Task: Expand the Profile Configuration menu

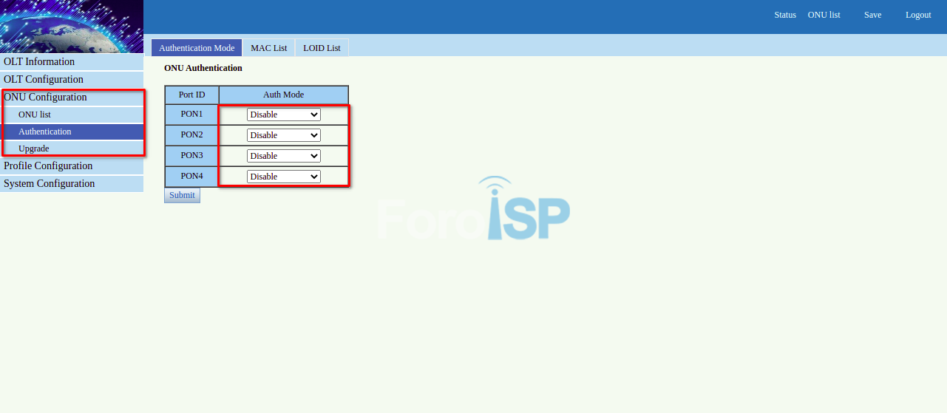Action: pyautogui.click(x=48, y=165)
